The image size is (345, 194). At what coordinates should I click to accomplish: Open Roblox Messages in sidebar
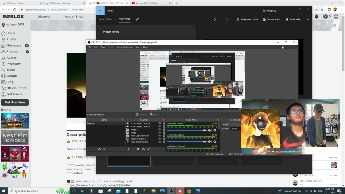[14, 45]
